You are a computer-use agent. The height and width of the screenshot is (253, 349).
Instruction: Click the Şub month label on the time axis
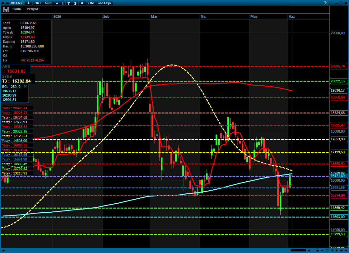(106, 17)
